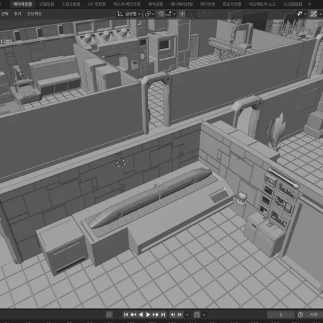323x323 pixels.
Task: Switch to the 스컬프팅 workspace tab
Action: [x=71, y=4]
